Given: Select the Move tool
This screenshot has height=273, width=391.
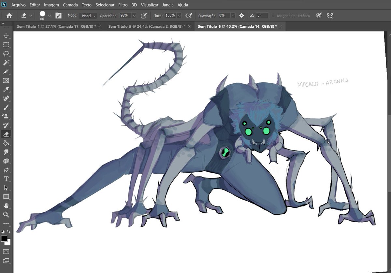Looking at the screenshot, I should coord(6,36).
